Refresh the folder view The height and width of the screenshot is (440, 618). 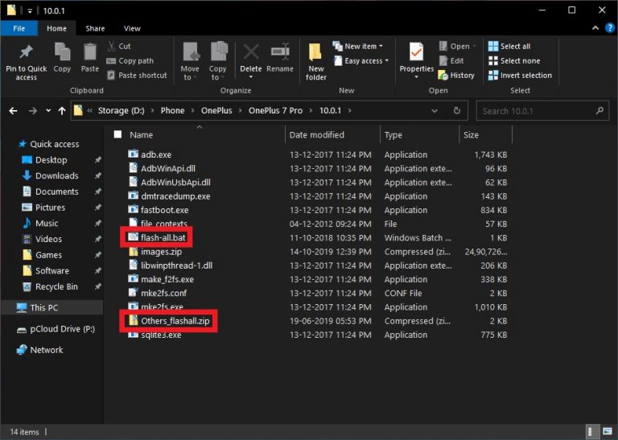pyautogui.click(x=457, y=111)
